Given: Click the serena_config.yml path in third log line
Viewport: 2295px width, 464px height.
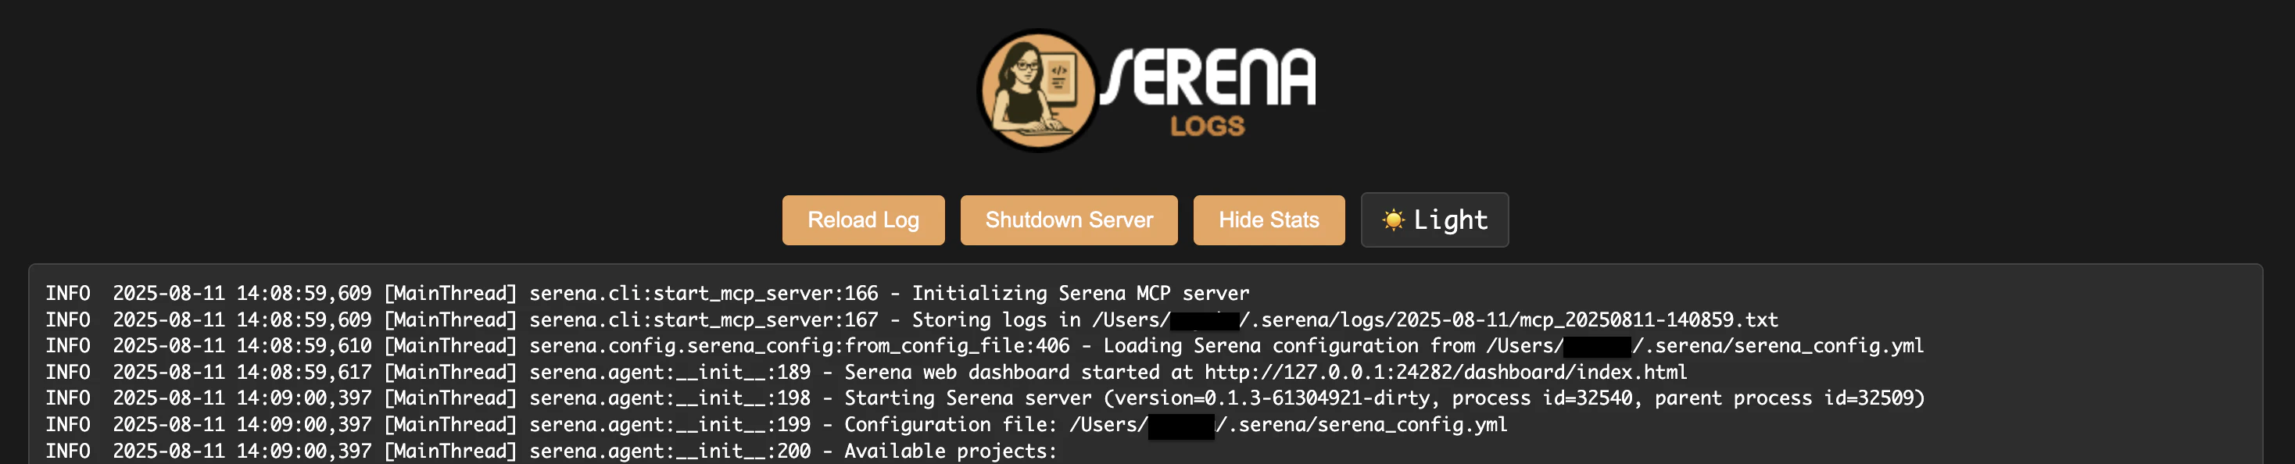Looking at the screenshot, I should pos(1704,345).
